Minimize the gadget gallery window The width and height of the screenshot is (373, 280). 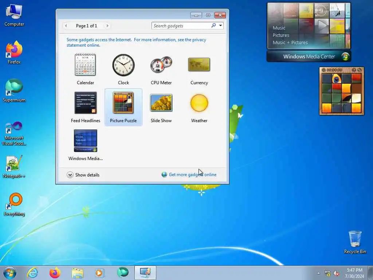point(196,15)
